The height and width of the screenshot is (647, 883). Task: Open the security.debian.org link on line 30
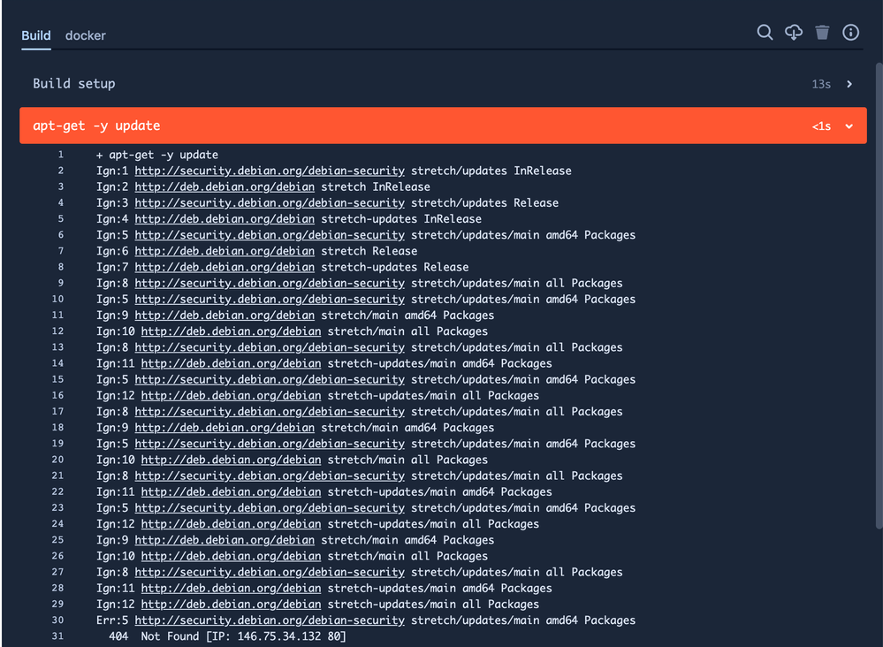pos(270,620)
